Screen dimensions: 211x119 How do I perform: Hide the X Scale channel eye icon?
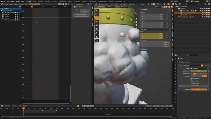click(4, 14)
